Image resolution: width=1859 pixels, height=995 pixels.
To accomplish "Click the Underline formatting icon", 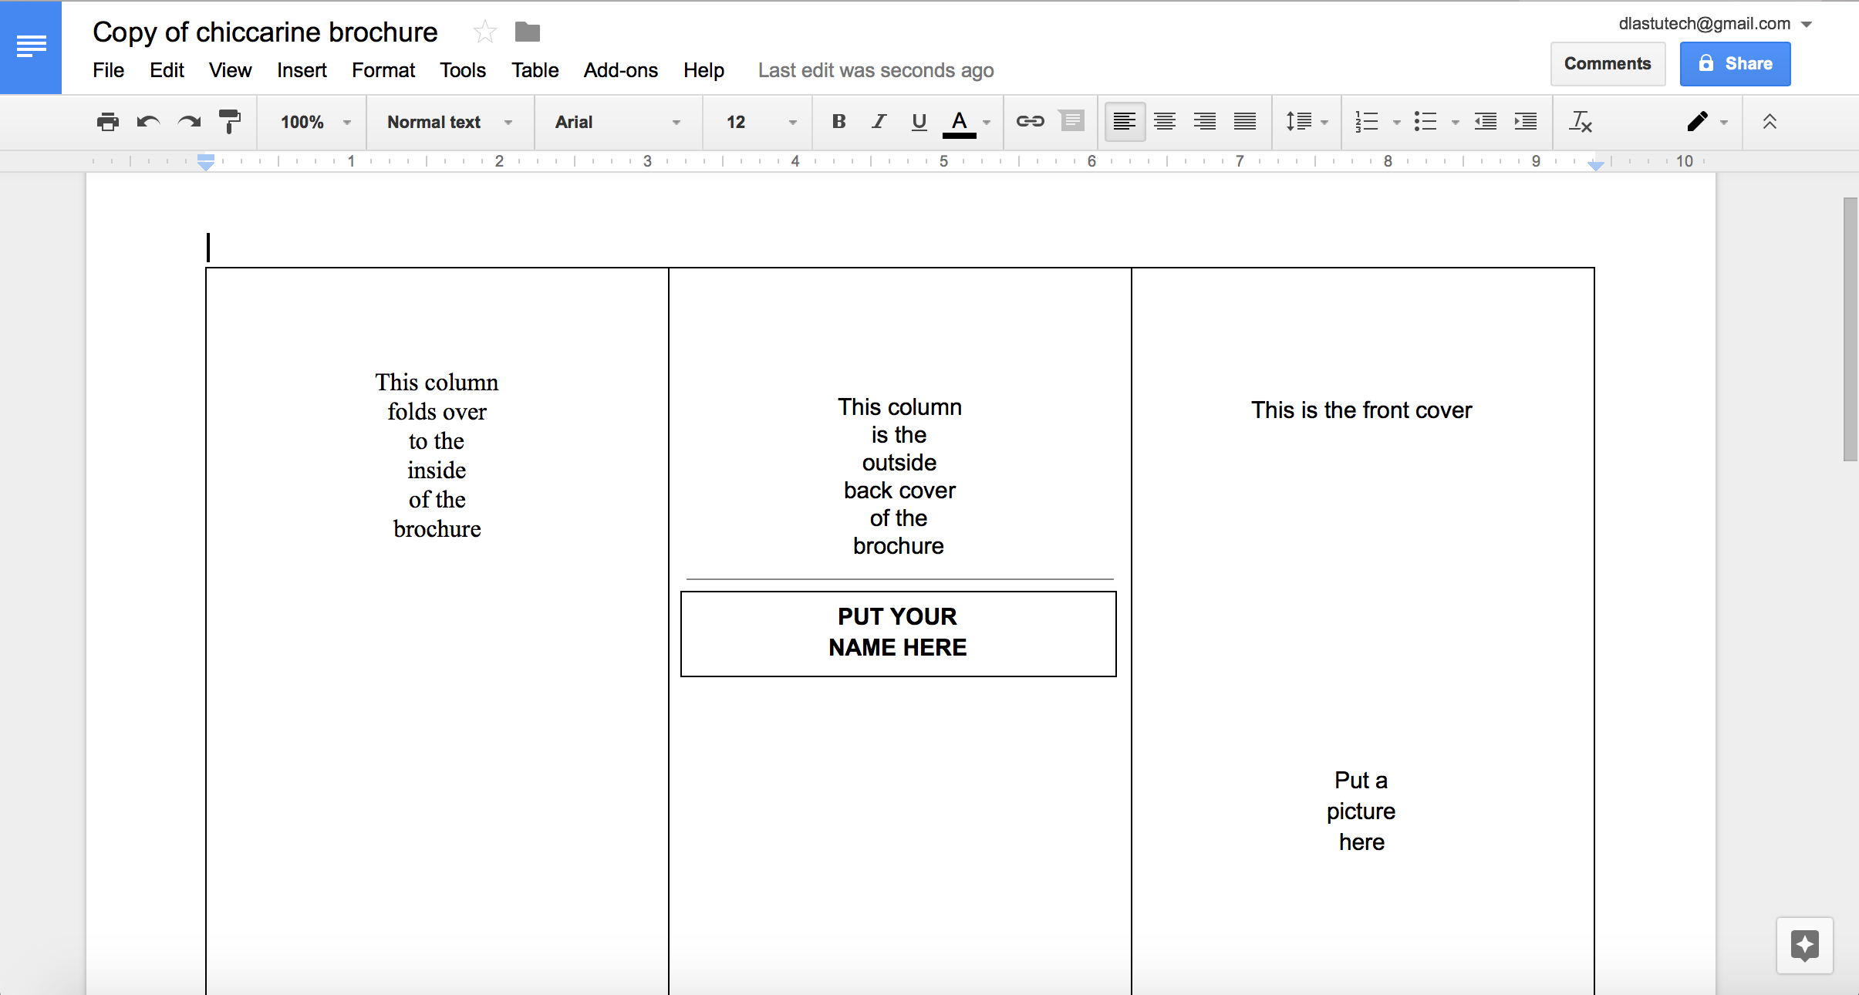I will (919, 122).
